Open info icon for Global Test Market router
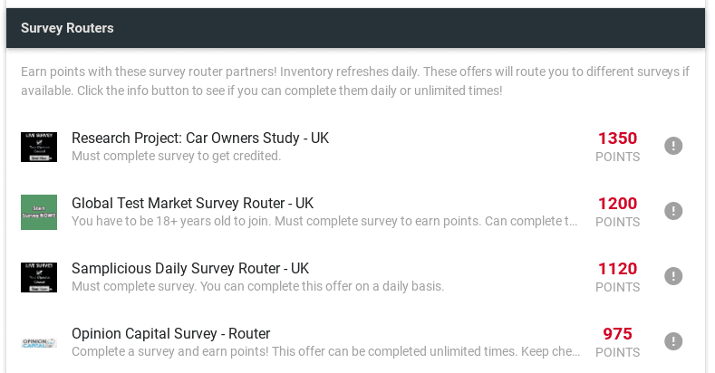Viewport: 715px width, 373px height. (673, 211)
